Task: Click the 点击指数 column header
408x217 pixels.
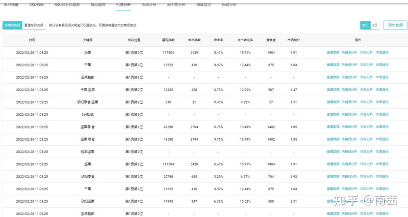Action: (x=194, y=40)
